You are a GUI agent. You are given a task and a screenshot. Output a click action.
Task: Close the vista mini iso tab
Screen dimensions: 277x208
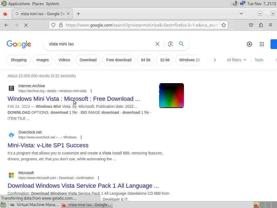[68, 14]
